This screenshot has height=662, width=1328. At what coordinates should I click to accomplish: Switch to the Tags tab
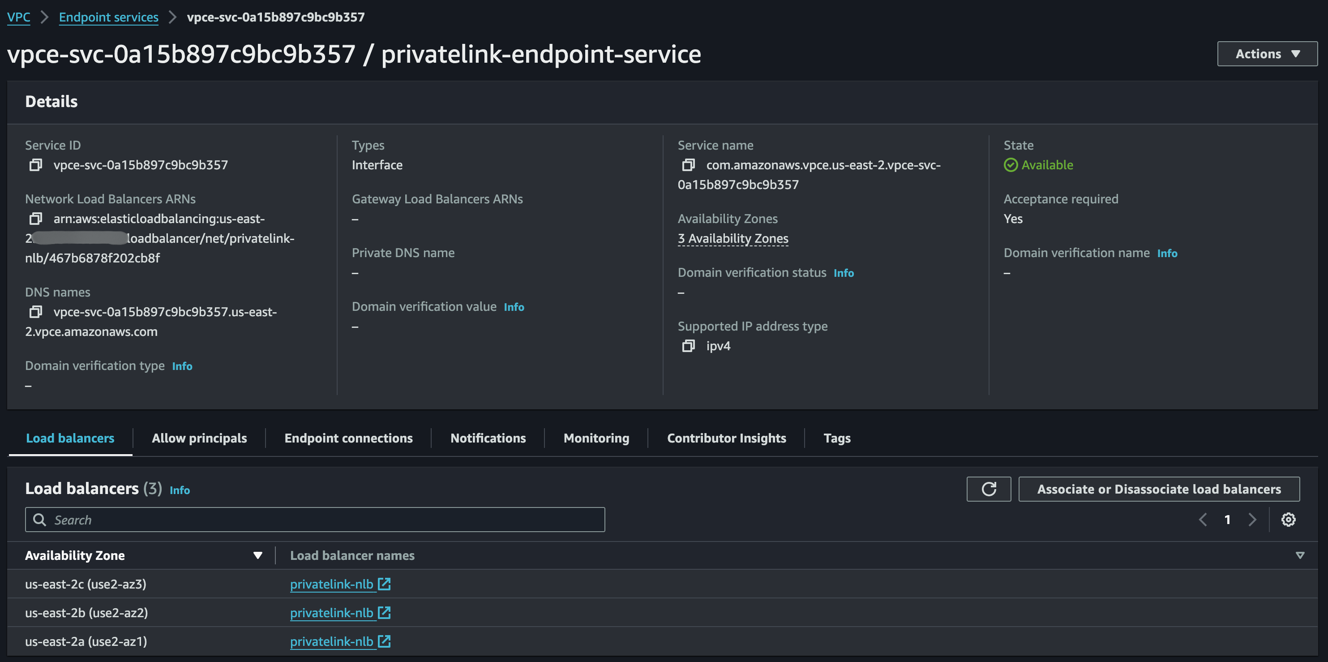point(837,438)
